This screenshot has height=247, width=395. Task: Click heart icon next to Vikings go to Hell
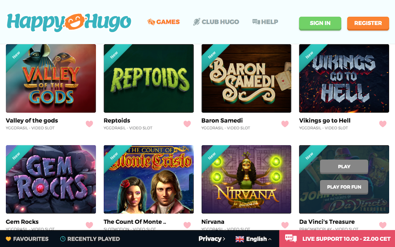[x=383, y=124]
